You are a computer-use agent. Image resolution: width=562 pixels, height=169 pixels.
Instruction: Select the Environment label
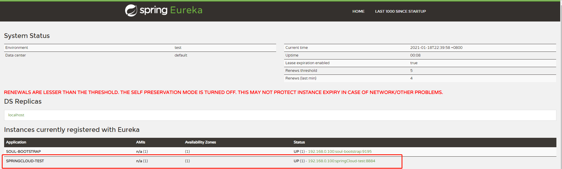click(x=16, y=48)
